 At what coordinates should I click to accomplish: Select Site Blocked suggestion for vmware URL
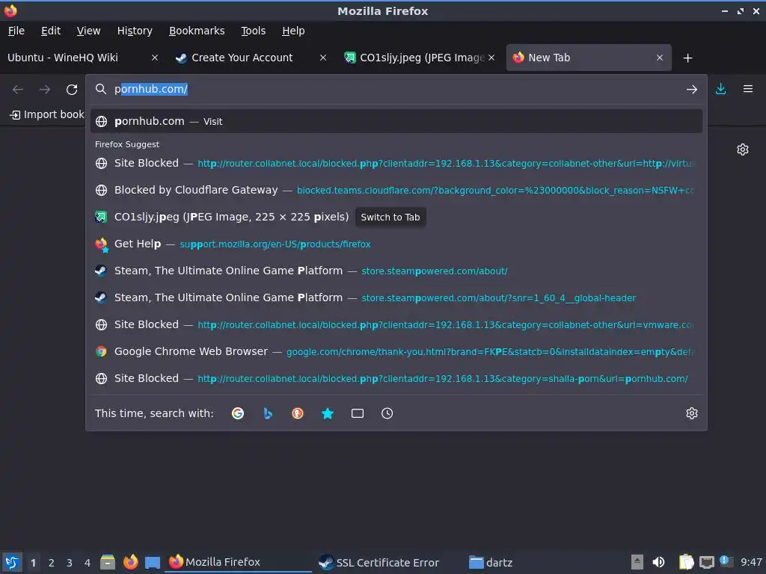[396, 324]
